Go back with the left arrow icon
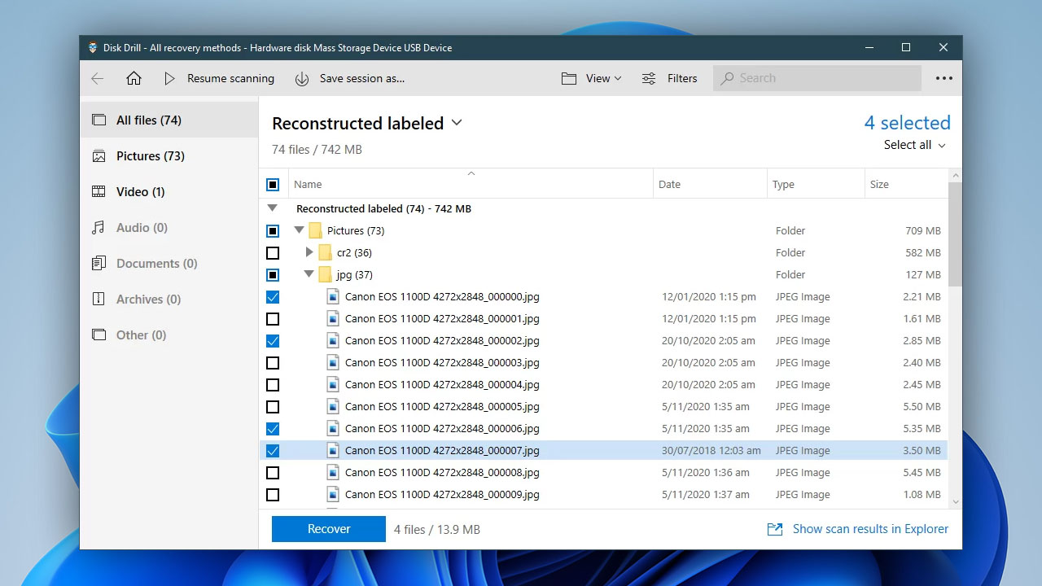Image resolution: width=1042 pixels, height=586 pixels. 98,79
